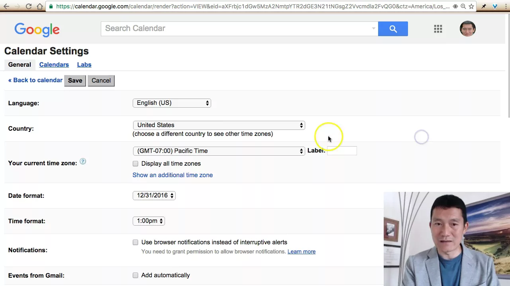Image resolution: width=510 pixels, height=286 pixels.
Task: Click the Google logo
Action: click(37, 29)
